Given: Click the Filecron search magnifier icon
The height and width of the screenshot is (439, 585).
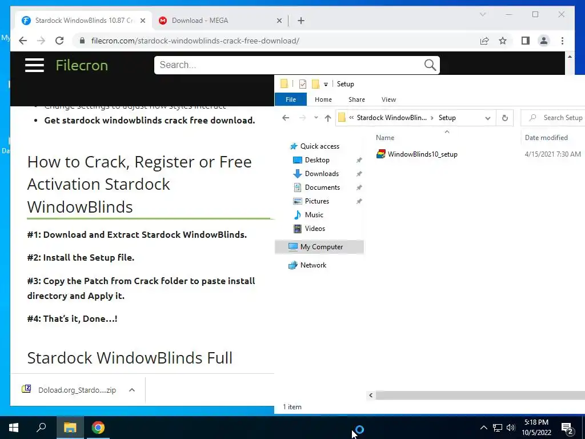Looking at the screenshot, I should 430,65.
